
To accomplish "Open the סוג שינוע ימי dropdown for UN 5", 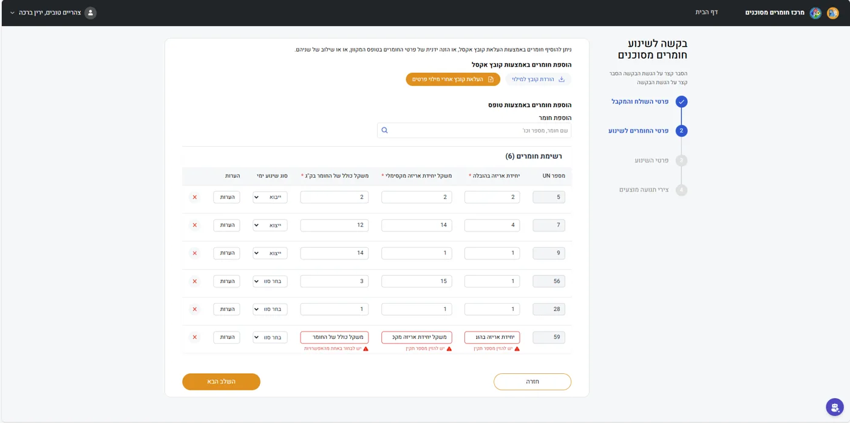I will pyautogui.click(x=270, y=197).
